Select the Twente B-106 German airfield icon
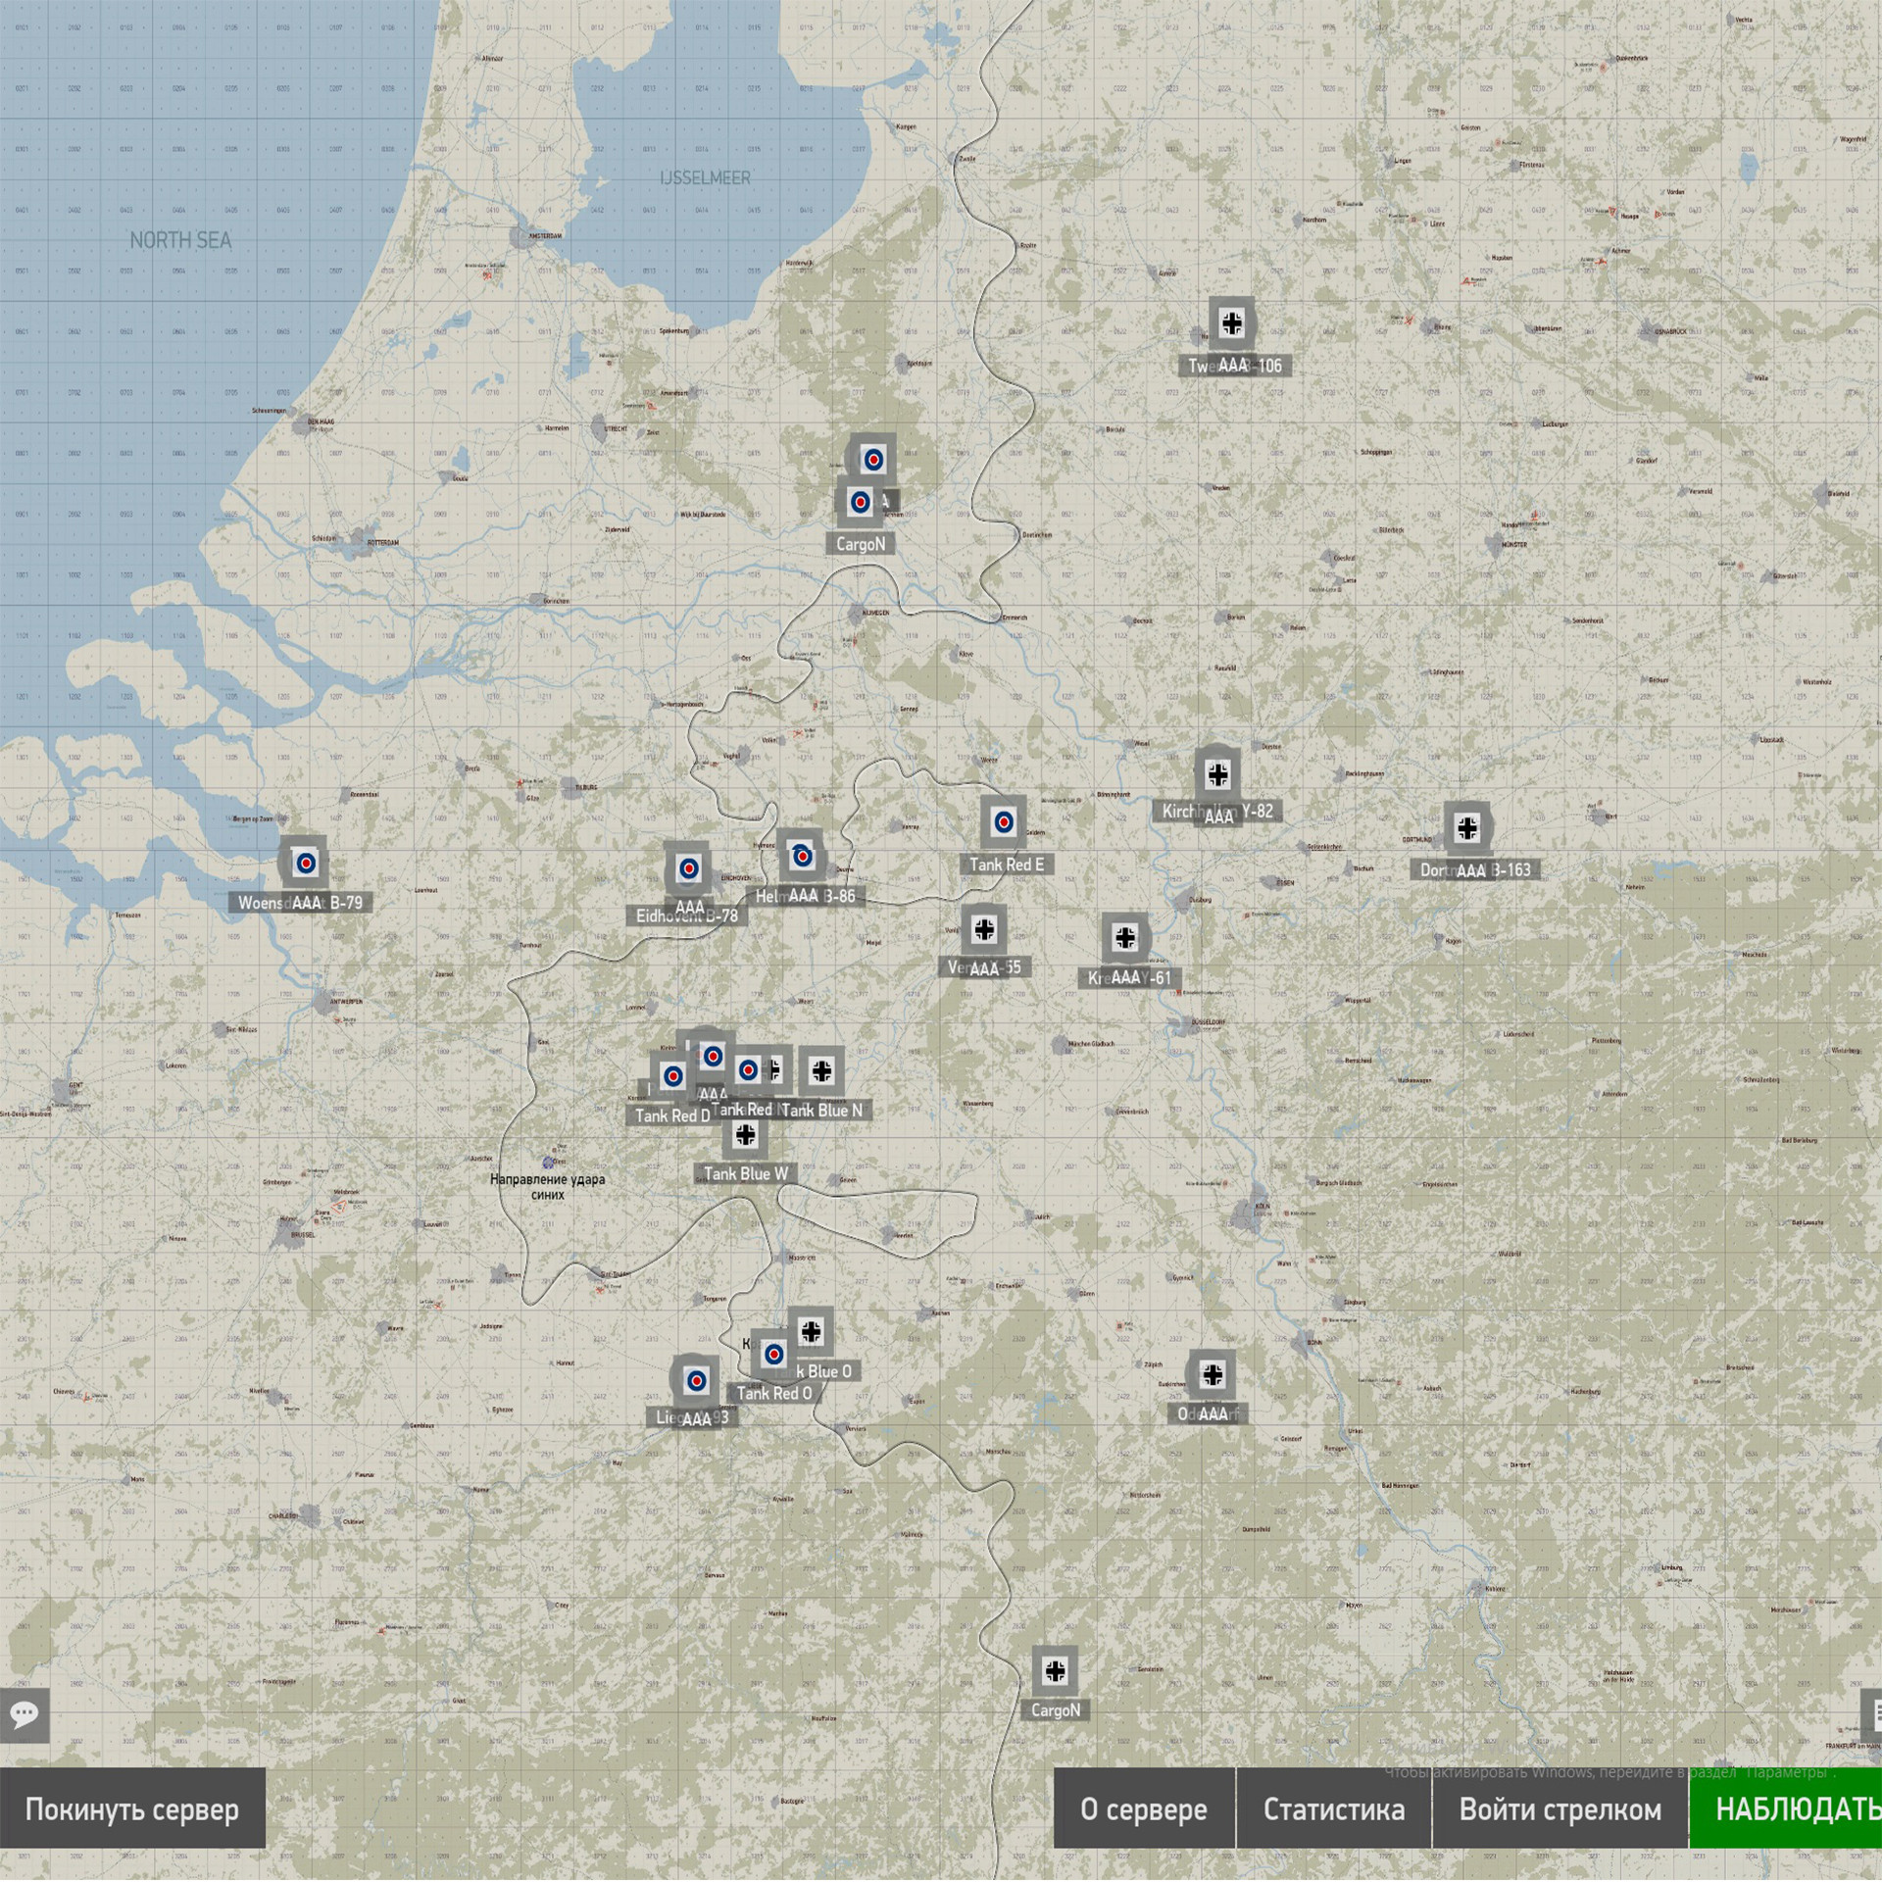The height and width of the screenshot is (1882, 1882). 1232,322
